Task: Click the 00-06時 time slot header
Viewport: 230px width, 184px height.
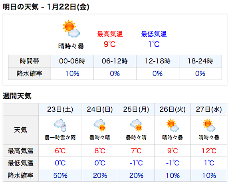Action: click(72, 61)
